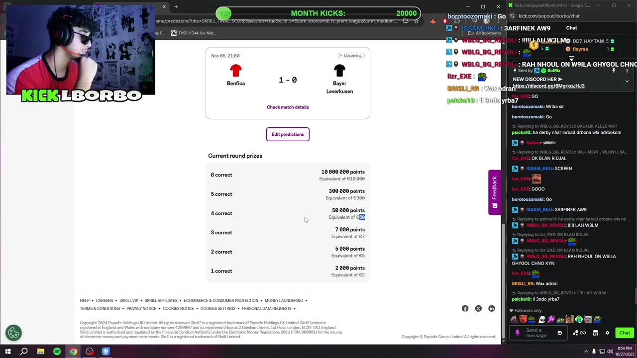Open PERSONAL DATA REQUESTS footer link
The height and width of the screenshot is (358, 637).
267,309
